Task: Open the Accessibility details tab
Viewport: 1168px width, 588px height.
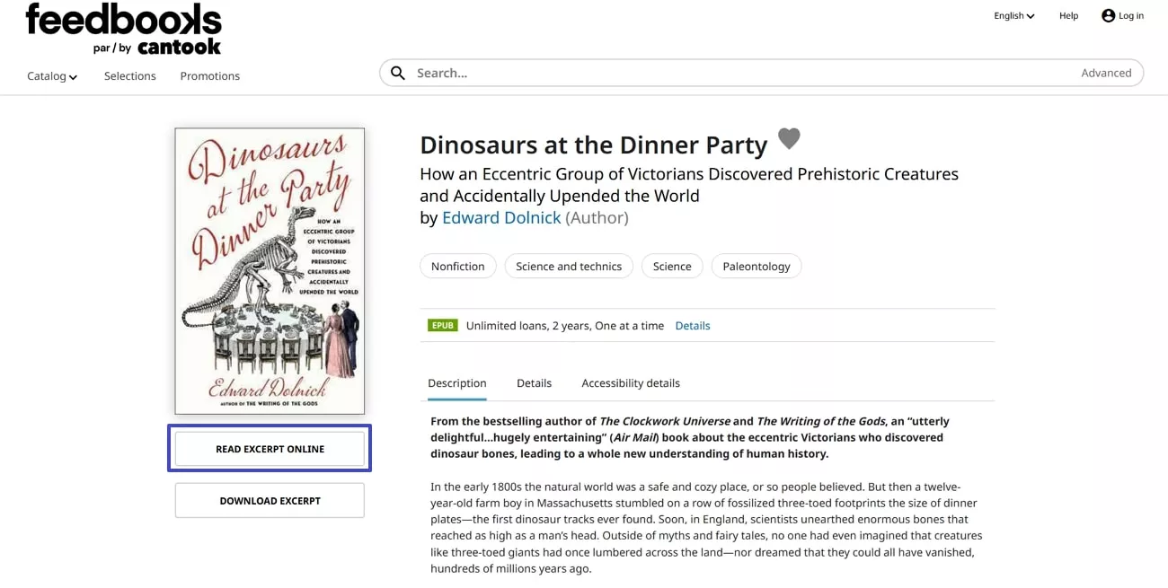Action: pyautogui.click(x=631, y=383)
